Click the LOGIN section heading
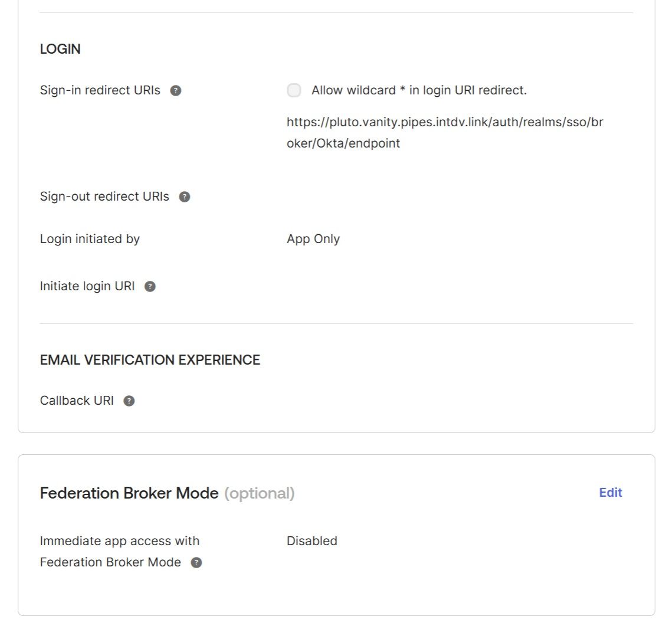This screenshot has height=626, width=669. point(60,49)
